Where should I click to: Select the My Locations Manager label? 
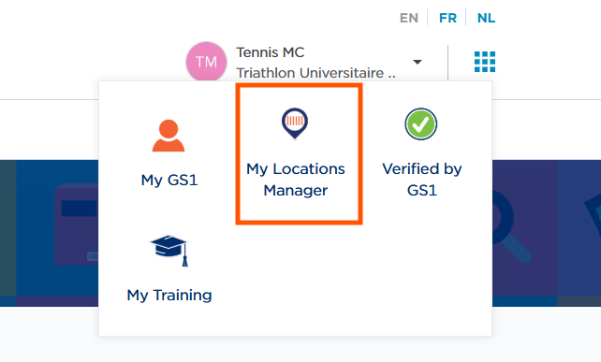coord(296,180)
